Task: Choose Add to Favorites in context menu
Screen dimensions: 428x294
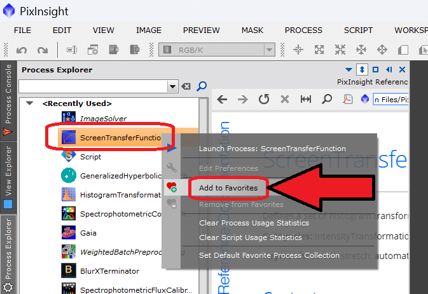Action: 228,188
